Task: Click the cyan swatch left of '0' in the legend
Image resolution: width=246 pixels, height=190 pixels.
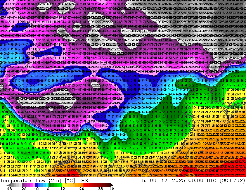Action: click(x=47, y=185)
